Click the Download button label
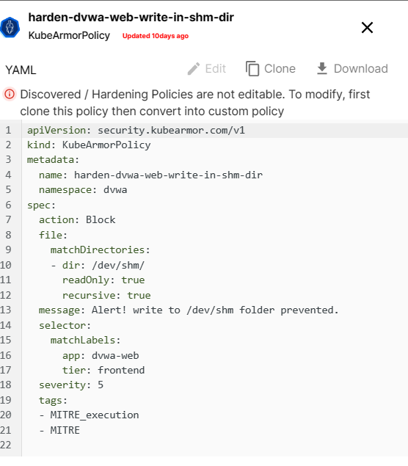The width and height of the screenshot is (408, 466). coord(361,69)
